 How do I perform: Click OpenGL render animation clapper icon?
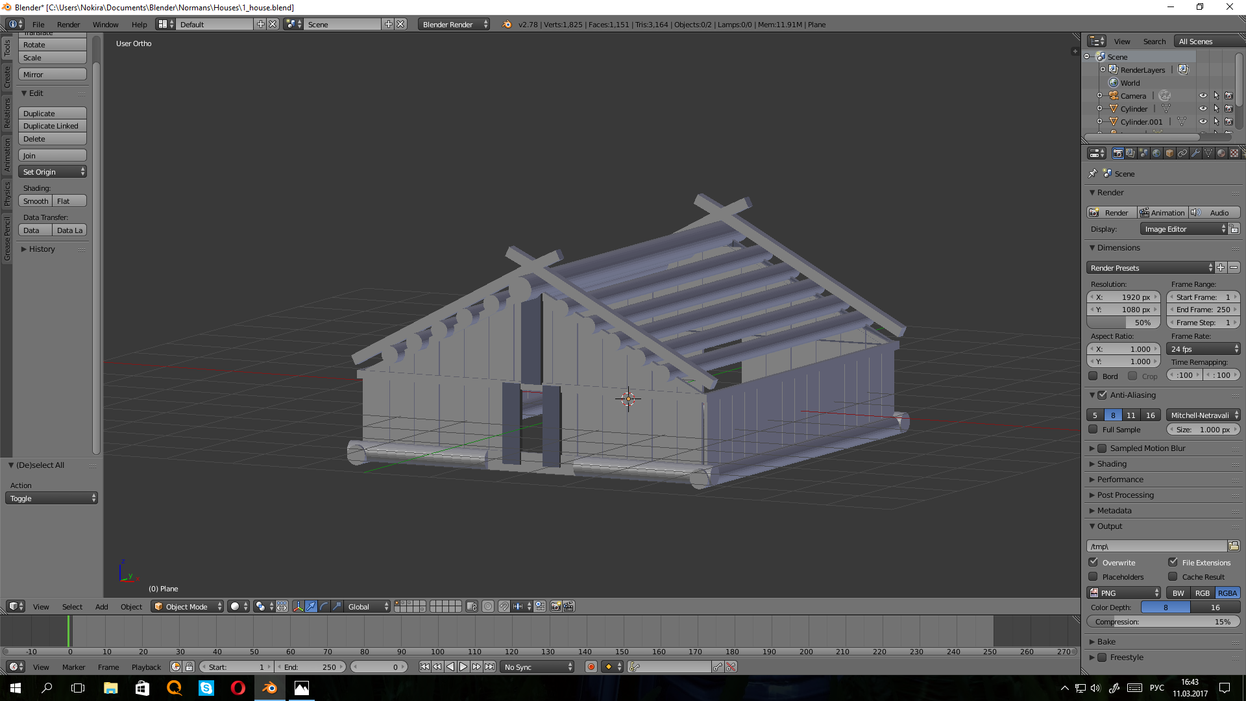coord(568,606)
